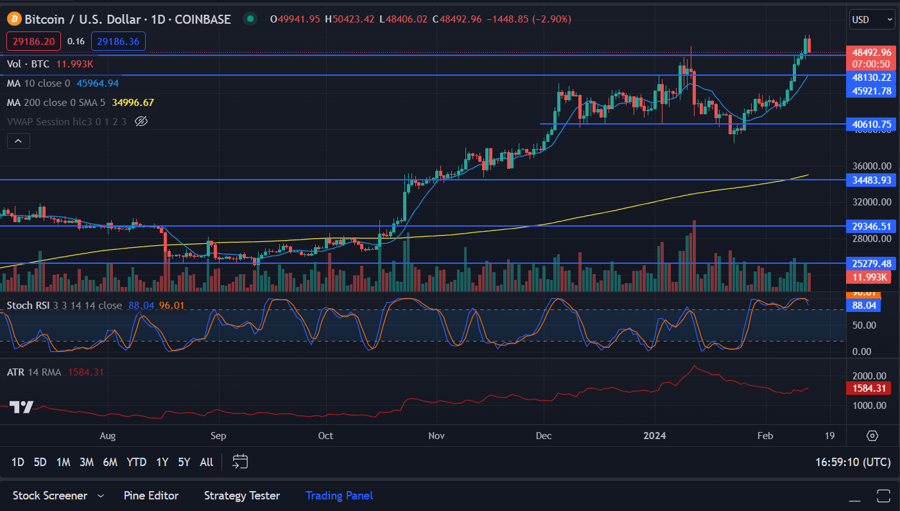The height and width of the screenshot is (511, 900).
Task: Click the 25279.48 horizontal line price label
Action: 872,263
